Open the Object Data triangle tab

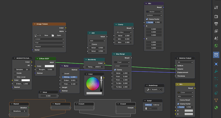(x=216, y=100)
